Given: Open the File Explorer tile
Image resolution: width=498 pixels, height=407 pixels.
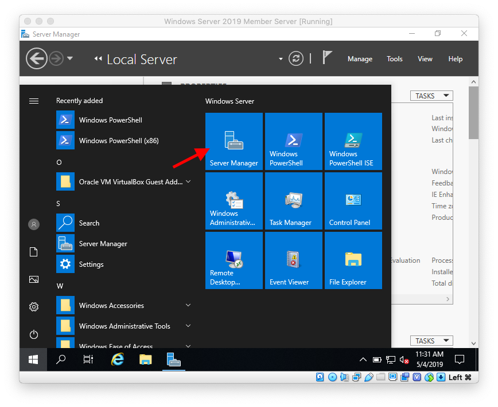Looking at the screenshot, I should (353, 260).
